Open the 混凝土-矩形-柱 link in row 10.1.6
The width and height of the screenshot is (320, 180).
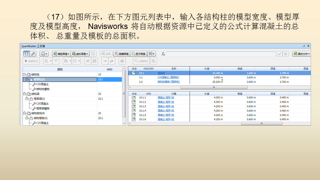coord(166,119)
